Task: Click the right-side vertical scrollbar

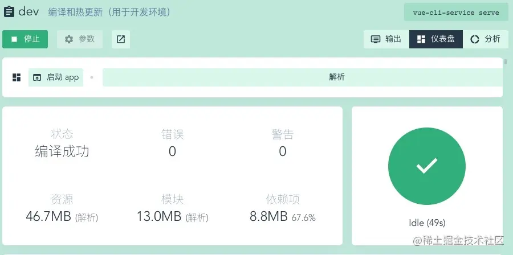Action: [506, 61]
